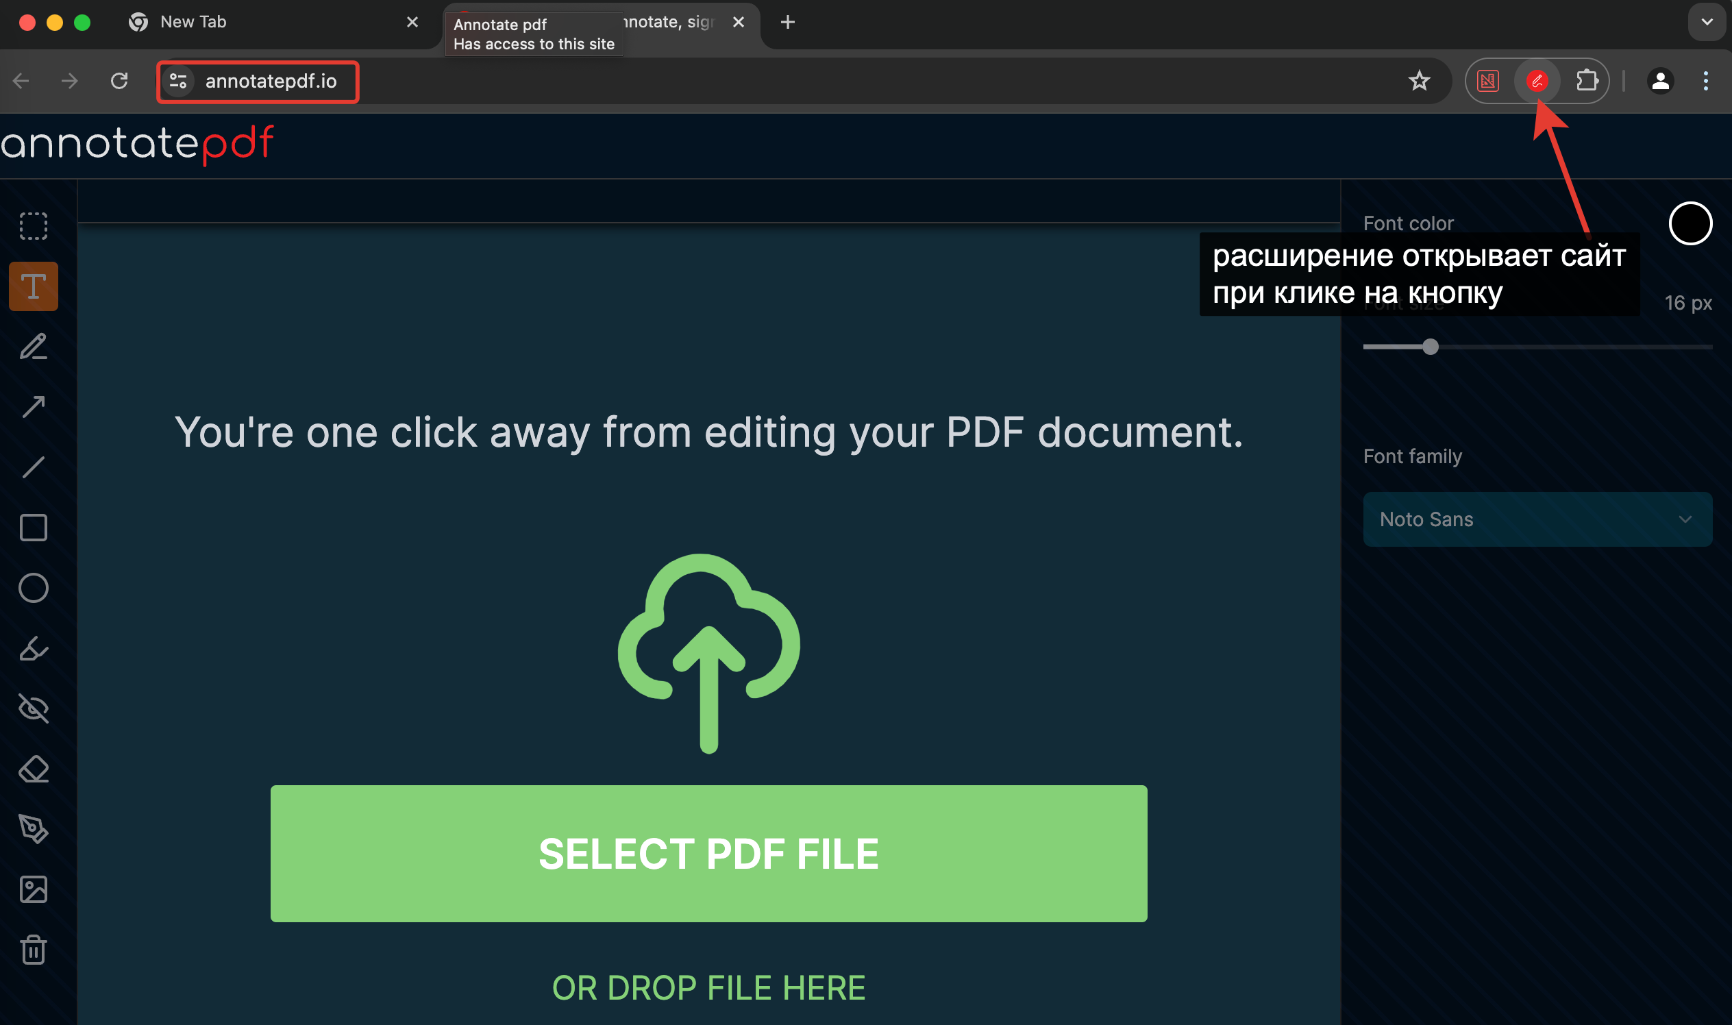Open the Image insert tool

click(x=33, y=889)
